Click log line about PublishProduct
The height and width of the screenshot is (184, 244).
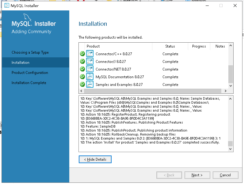134,130
